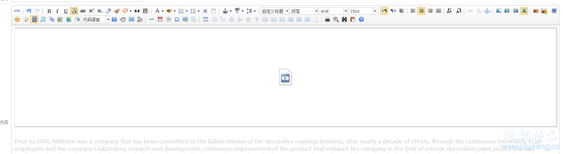Insert the date with calendar icon
Viewport: 563px width, 154px height.
point(160,19)
